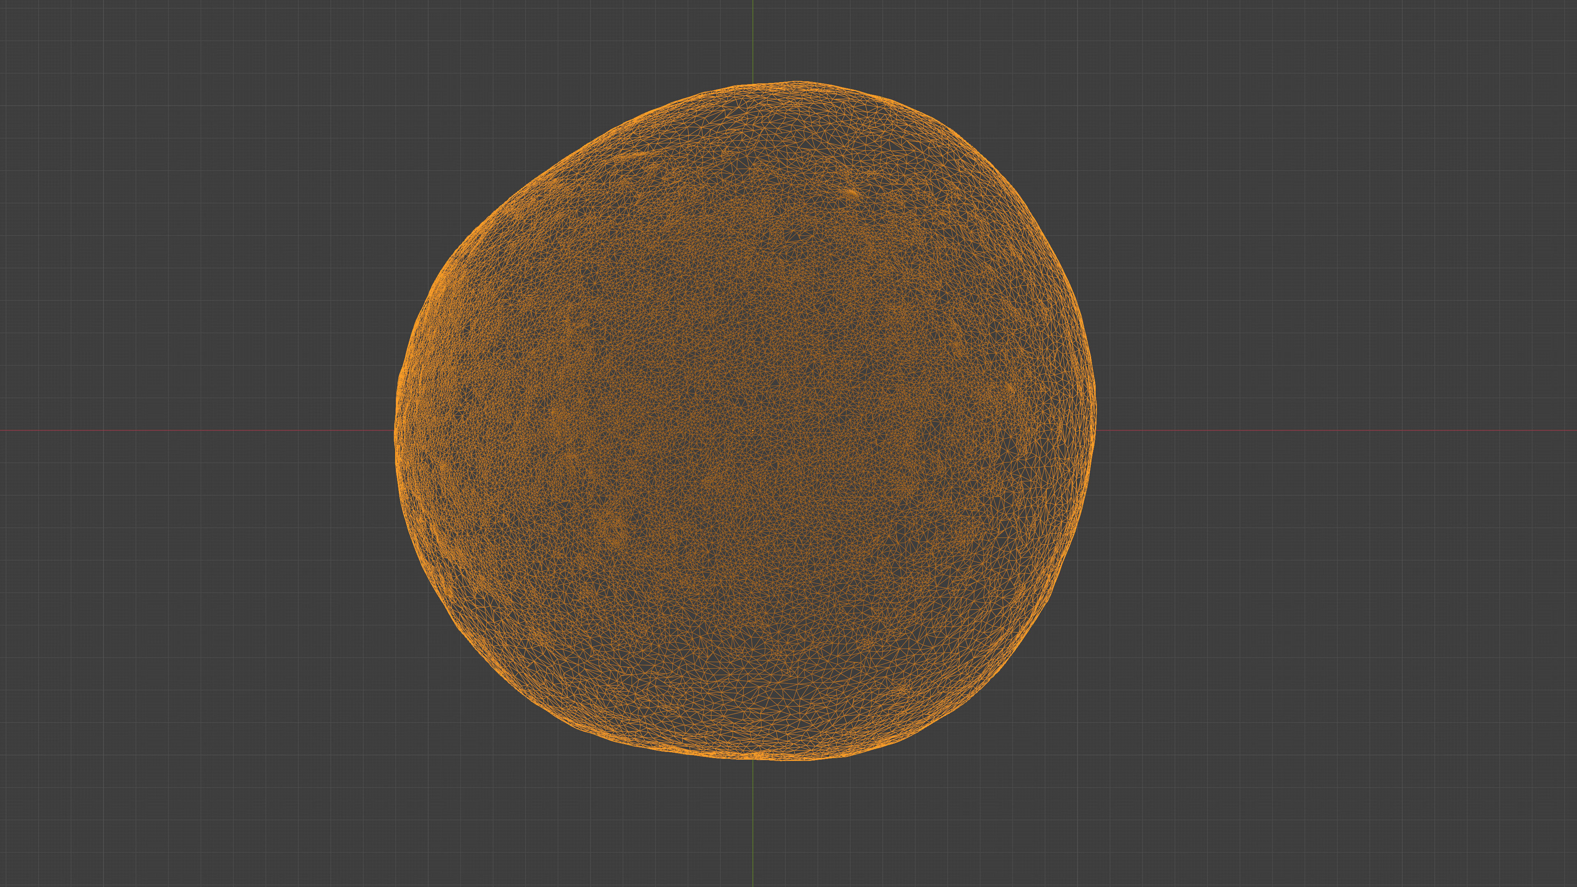Click the red X axis line right of mesh
The height and width of the screenshot is (887, 1577).
(x=1335, y=430)
